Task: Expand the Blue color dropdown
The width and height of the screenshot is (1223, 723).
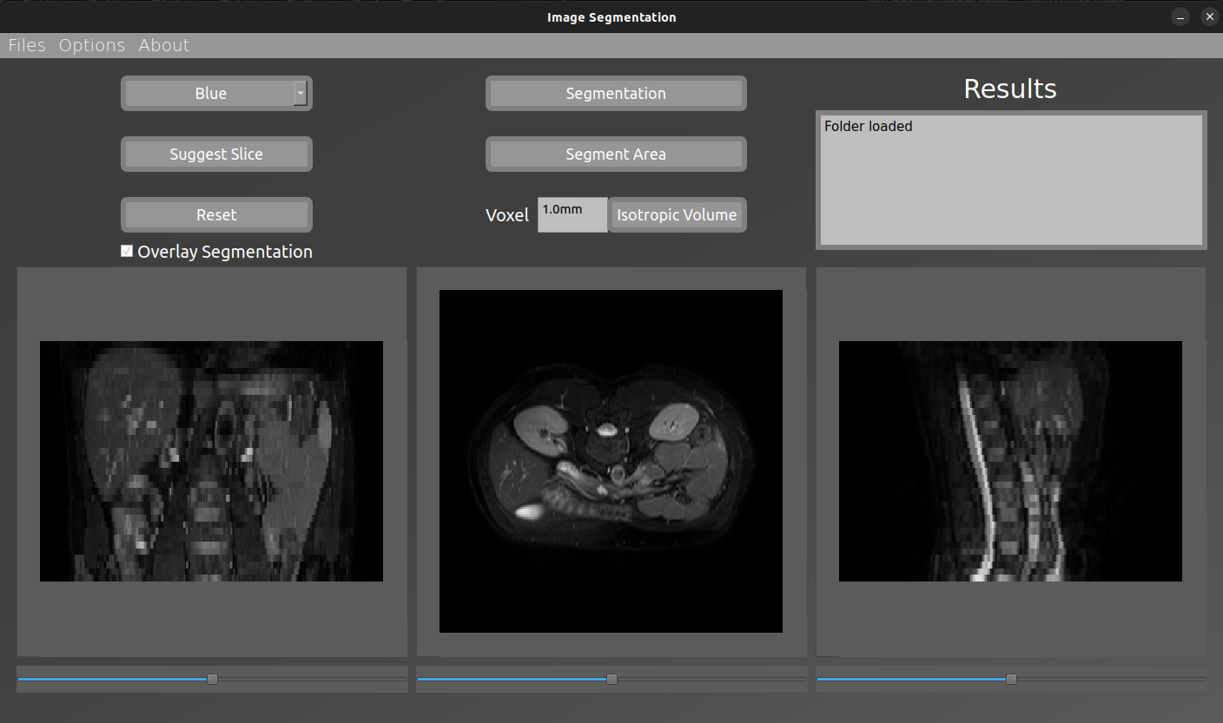Action: point(210,94)
